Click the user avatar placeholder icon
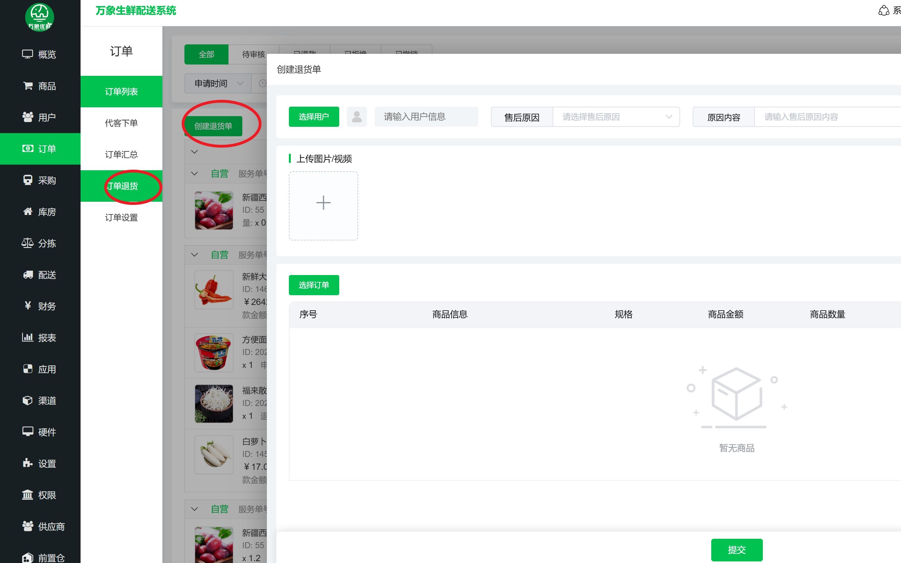901x563 pixels. pos(356,117)
